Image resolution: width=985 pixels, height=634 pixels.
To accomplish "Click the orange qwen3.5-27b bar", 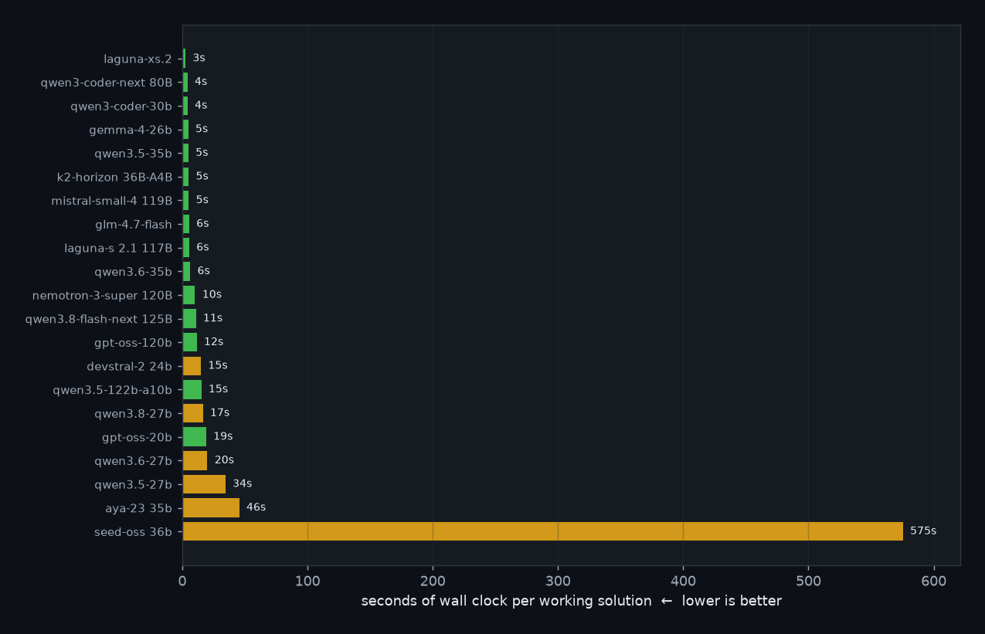I will pyautogui.click(x=204, y=484).
